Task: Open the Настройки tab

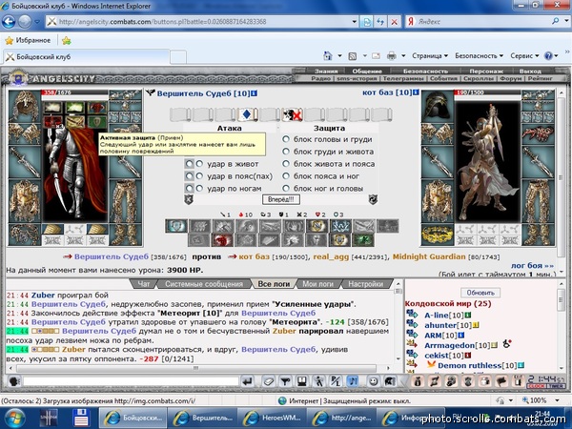Action: 366,284
